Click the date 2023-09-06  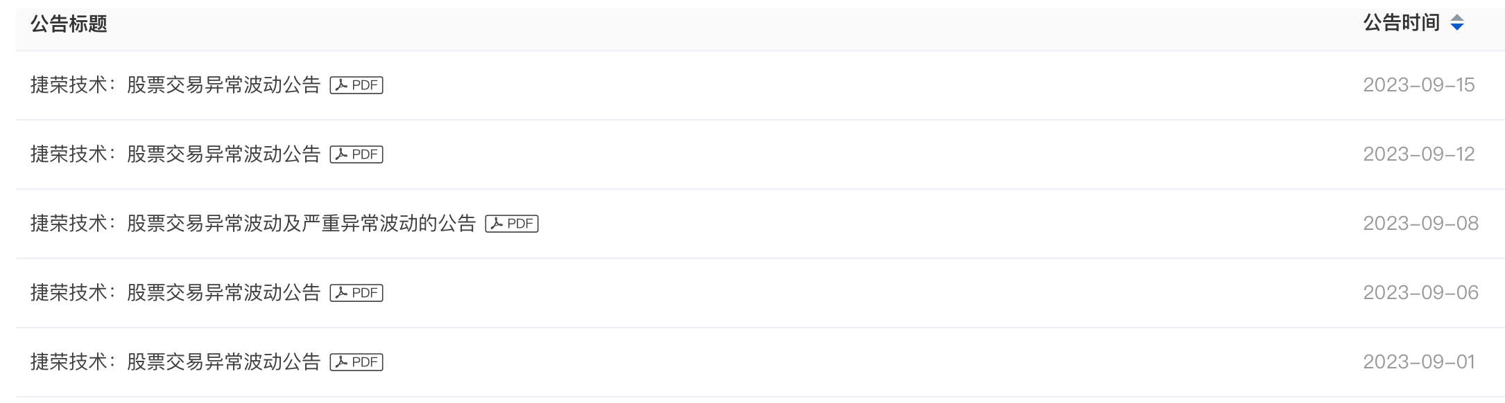(1420, 293)
